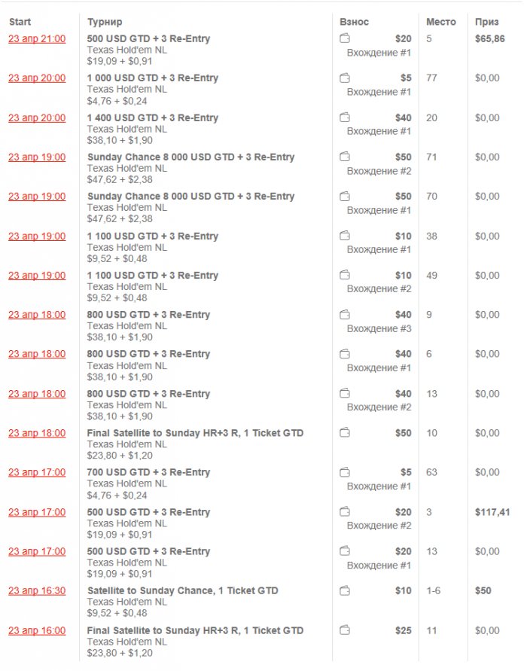The width and height of the screenshot is (527, 671).
Task: Click the wallet icon for 1 000 USD GTD tournament
Action: pos(345,78)
